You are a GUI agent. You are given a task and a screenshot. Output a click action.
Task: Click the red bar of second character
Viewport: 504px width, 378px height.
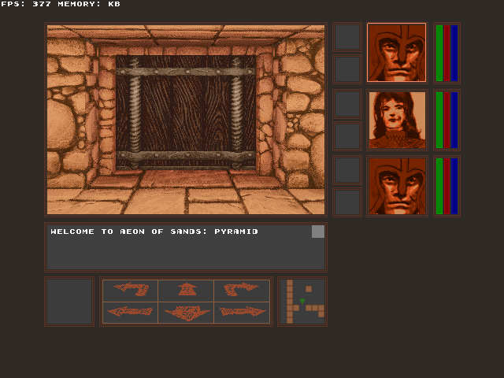[x=447, y=120]
